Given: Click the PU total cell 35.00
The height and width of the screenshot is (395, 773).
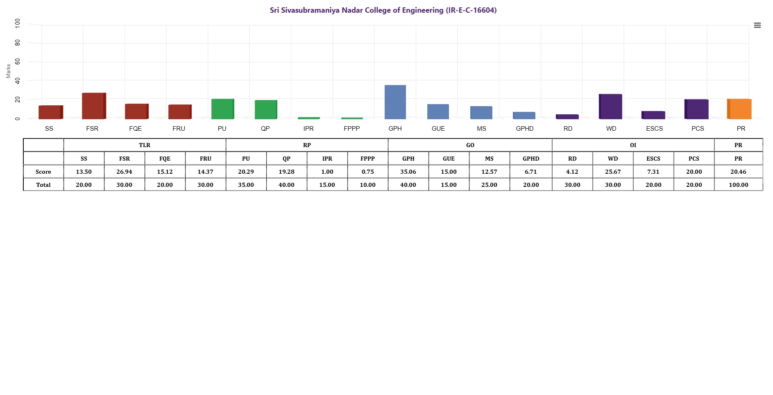Looking at the screenshot, I should coord(246,185).
